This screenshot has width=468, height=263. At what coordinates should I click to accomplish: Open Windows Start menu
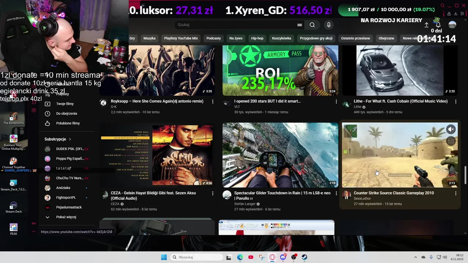point(164,257)
